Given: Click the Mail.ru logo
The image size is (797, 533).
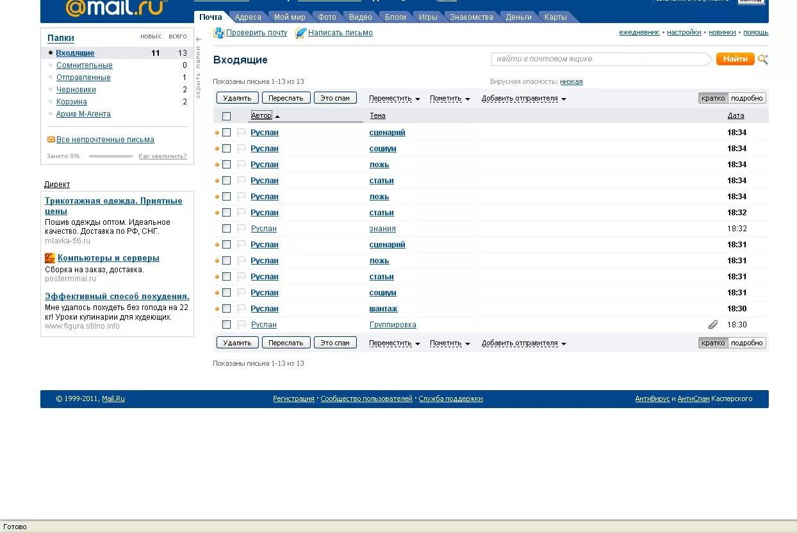Looking at the screenshot, I should (115, 8).
